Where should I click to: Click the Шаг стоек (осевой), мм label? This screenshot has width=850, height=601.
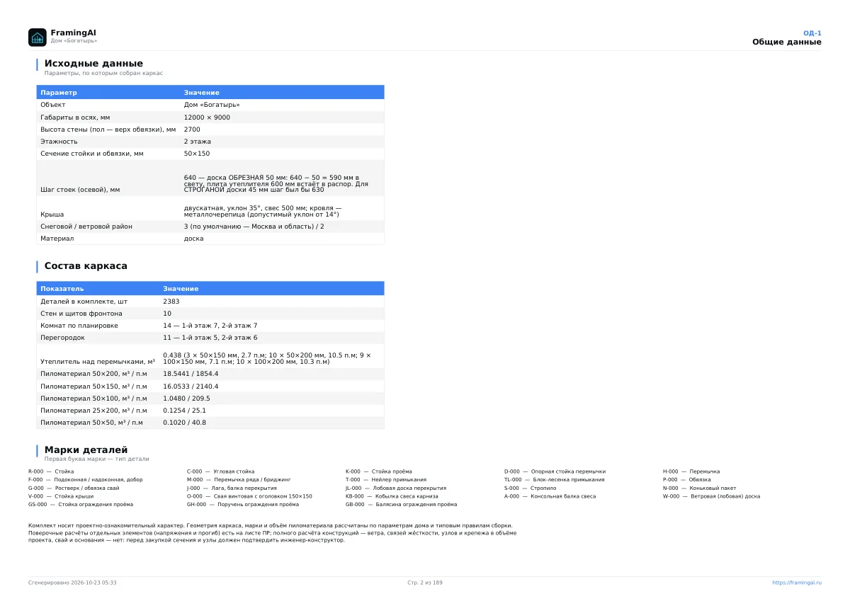coord(80,190)
